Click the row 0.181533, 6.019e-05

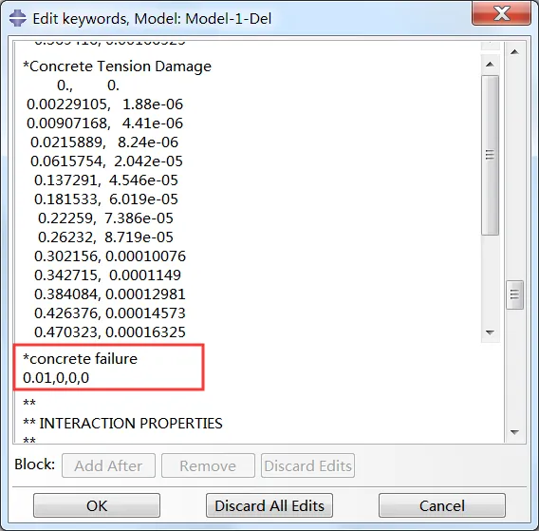[x=106, y=199]
